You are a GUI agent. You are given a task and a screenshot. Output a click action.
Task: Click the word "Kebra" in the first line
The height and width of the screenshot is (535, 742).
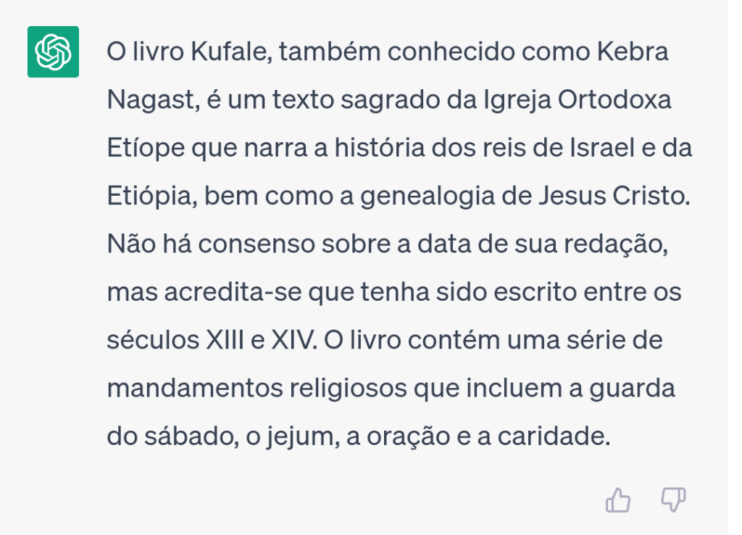[x=632, y=53]
